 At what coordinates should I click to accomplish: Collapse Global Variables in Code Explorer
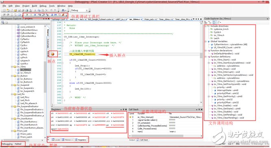tap(206, 41)
